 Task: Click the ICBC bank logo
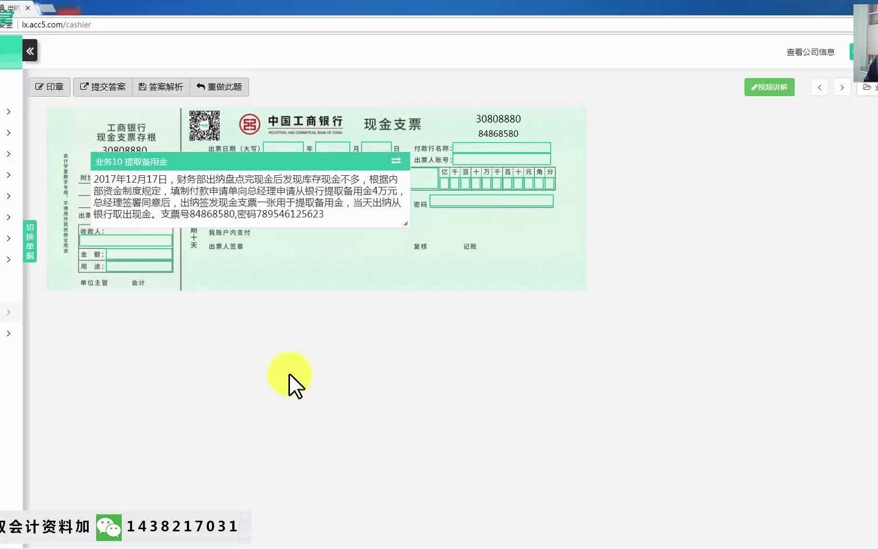click(x=249, y=124)
